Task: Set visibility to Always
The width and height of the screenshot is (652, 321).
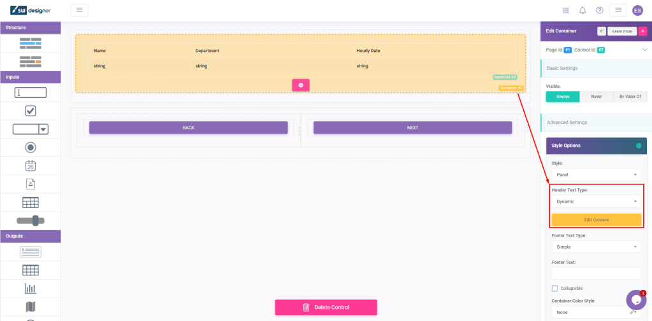Action: [x=563, y=97]
